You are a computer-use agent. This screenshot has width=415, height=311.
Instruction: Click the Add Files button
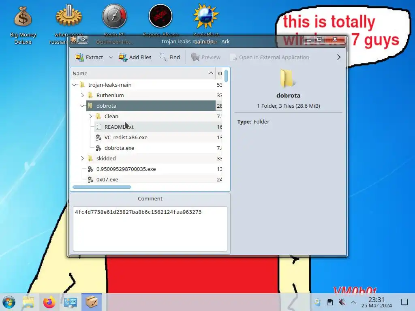pyautogui.click(x=135, y=57)
